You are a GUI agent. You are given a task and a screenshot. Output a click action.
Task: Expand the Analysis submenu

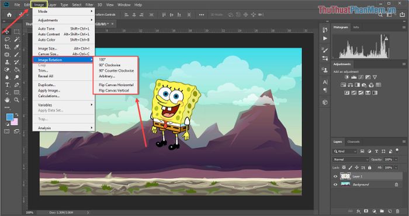(x=64, y=128)
